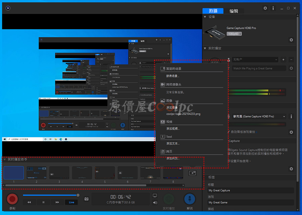
Task: Switch to the 编辑 tab
Action: click(234, 11)
